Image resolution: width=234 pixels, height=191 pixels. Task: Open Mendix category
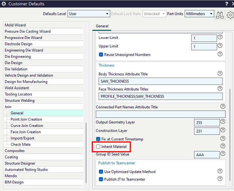44,176
